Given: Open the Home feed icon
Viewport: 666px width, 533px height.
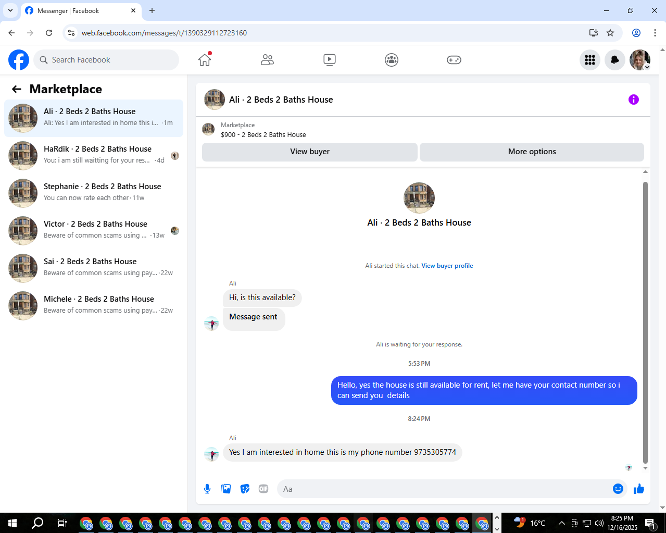Looking at the screenshot, I should pos(205,60).
